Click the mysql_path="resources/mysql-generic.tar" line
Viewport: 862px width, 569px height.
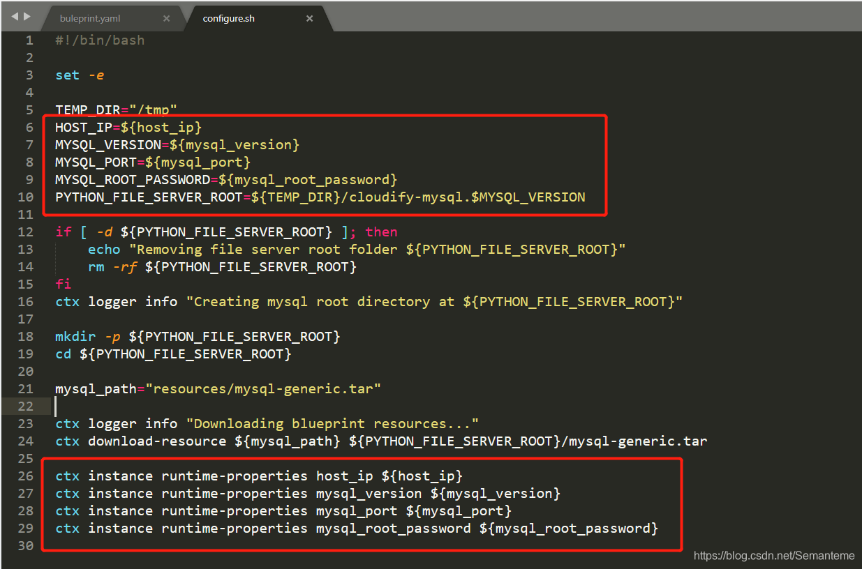click(x=218, y=389)
